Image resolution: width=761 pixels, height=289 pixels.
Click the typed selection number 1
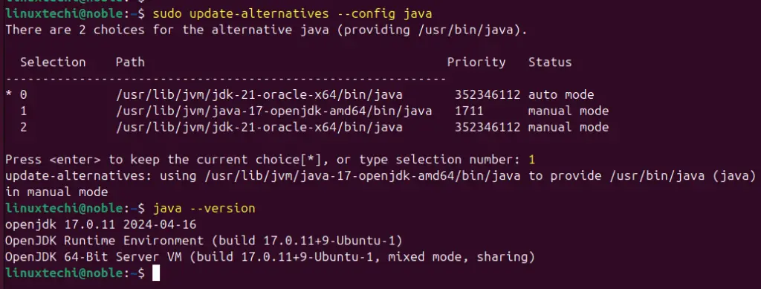531,160
